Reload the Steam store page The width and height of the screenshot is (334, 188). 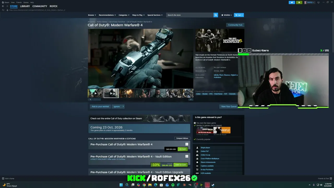[3, 10]
